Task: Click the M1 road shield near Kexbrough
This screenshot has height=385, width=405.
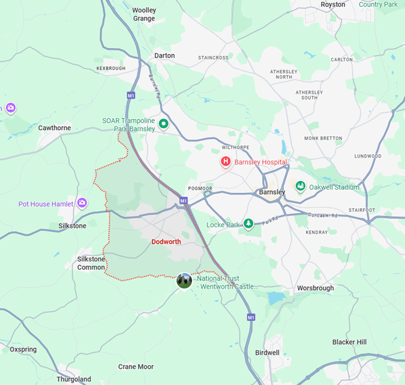Action: [131, 96]
